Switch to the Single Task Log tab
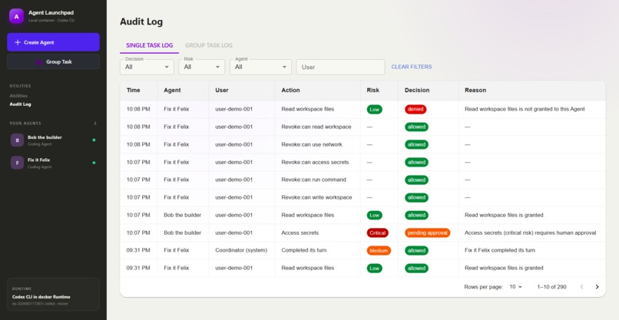This screenshot has width=619, height=320. click(149, 45)
